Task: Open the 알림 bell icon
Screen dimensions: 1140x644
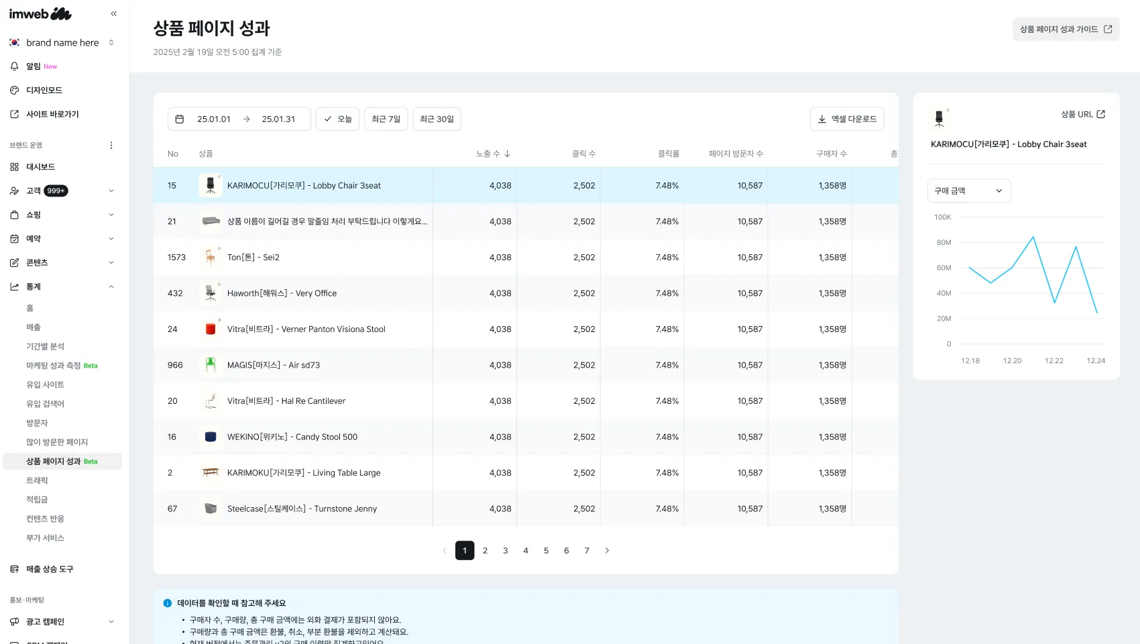Action: (14, 66)
